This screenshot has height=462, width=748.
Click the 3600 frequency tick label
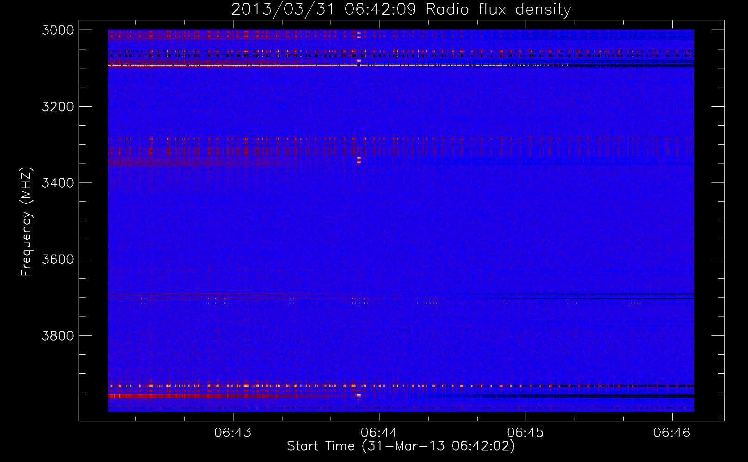[x=58, y=259]
